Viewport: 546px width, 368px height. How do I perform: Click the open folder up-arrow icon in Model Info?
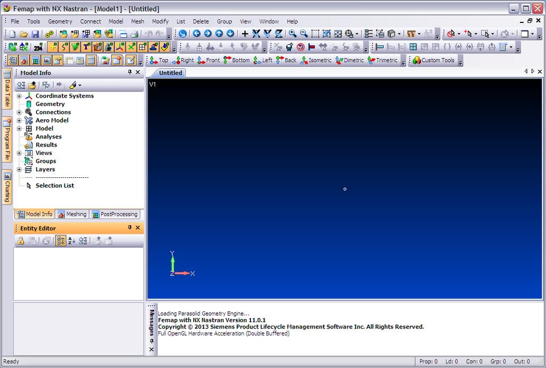click(32, 85)
